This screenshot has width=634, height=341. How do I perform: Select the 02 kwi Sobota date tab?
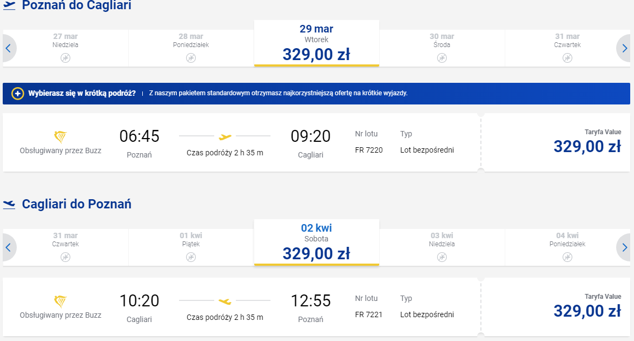[x=316, y=242]
